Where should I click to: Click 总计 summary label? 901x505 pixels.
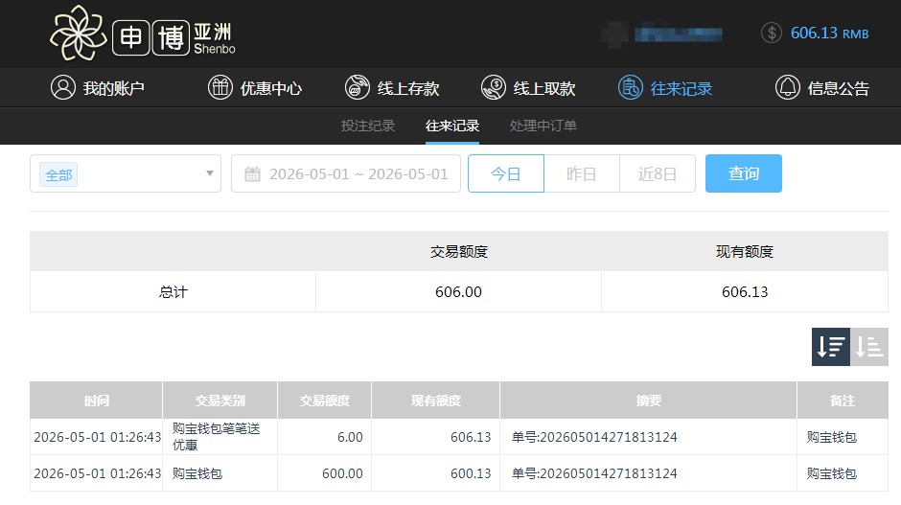pyautogui.click(x=173, y=292)
